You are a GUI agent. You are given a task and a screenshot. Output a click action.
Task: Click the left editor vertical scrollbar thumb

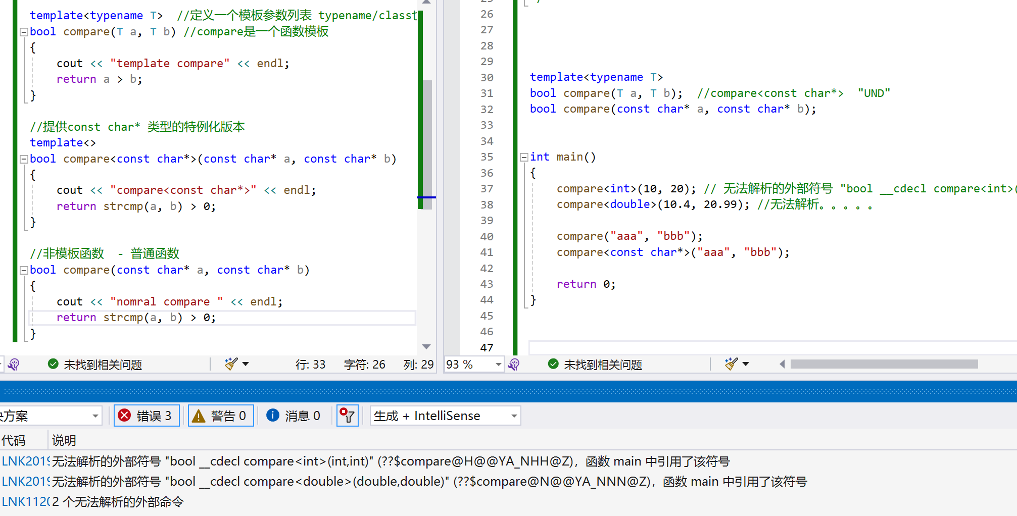(x=427, y=144)
